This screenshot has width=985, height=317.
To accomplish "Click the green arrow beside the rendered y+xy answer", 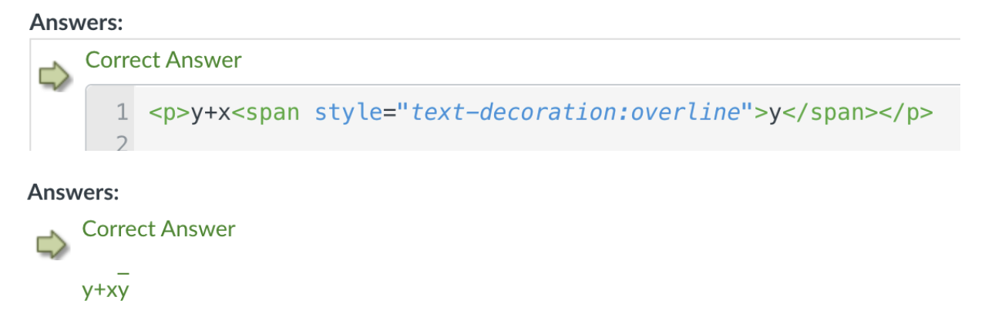I will [52, 245].
